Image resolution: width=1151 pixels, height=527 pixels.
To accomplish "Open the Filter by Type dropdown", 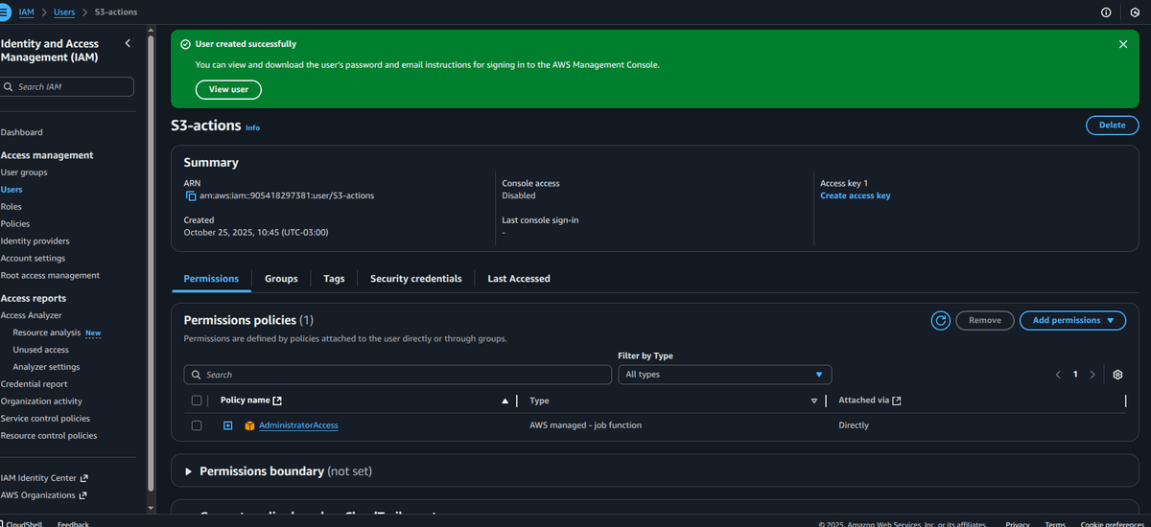I will point(724,375).
